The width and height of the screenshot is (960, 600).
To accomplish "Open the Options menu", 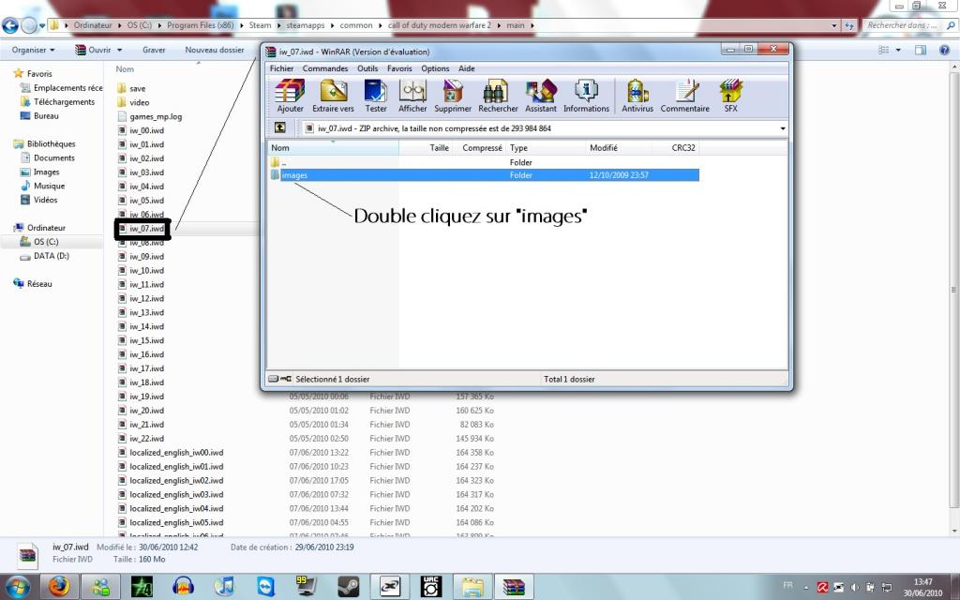I will [435, 68].
